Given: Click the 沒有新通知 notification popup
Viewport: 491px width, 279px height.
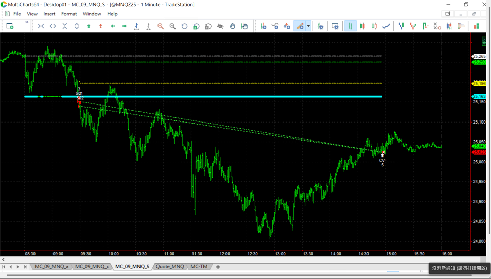Looking at the screenshot, I should tap(460, 268).
